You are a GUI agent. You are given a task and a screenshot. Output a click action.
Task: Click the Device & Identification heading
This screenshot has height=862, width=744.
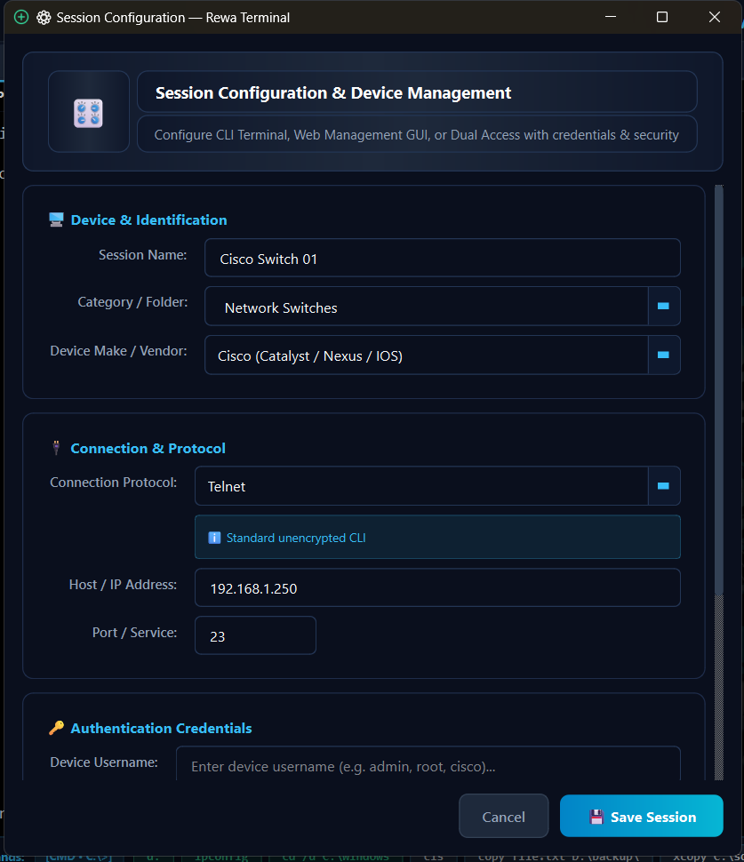pyautogui.click(x=149, y=219)
